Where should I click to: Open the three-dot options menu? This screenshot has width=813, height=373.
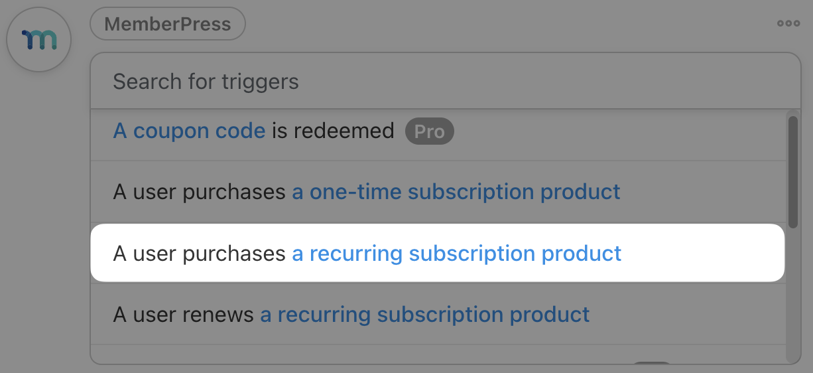788,24
